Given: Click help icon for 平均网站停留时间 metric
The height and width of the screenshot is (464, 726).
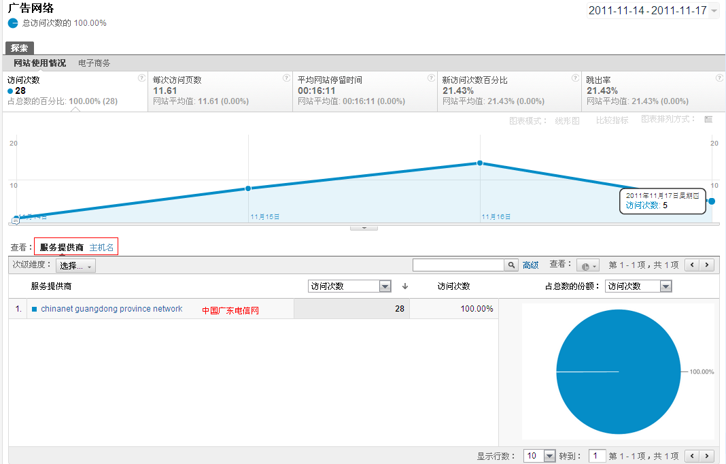Looking at the screenshot, I should (x=431, y=78).
